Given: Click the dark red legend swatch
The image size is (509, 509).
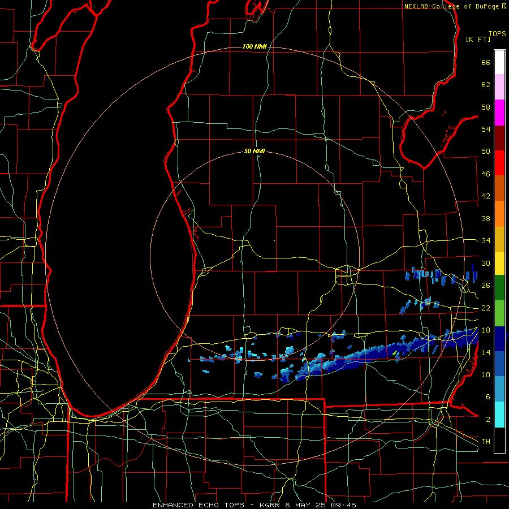Looking at the screenshot, I should (x=499, y=137).
